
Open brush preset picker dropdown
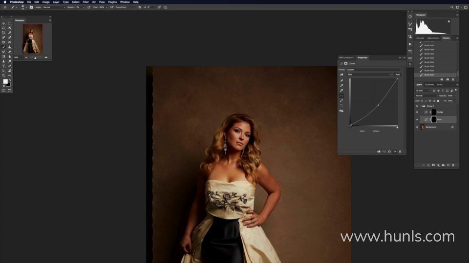(26, 7)
